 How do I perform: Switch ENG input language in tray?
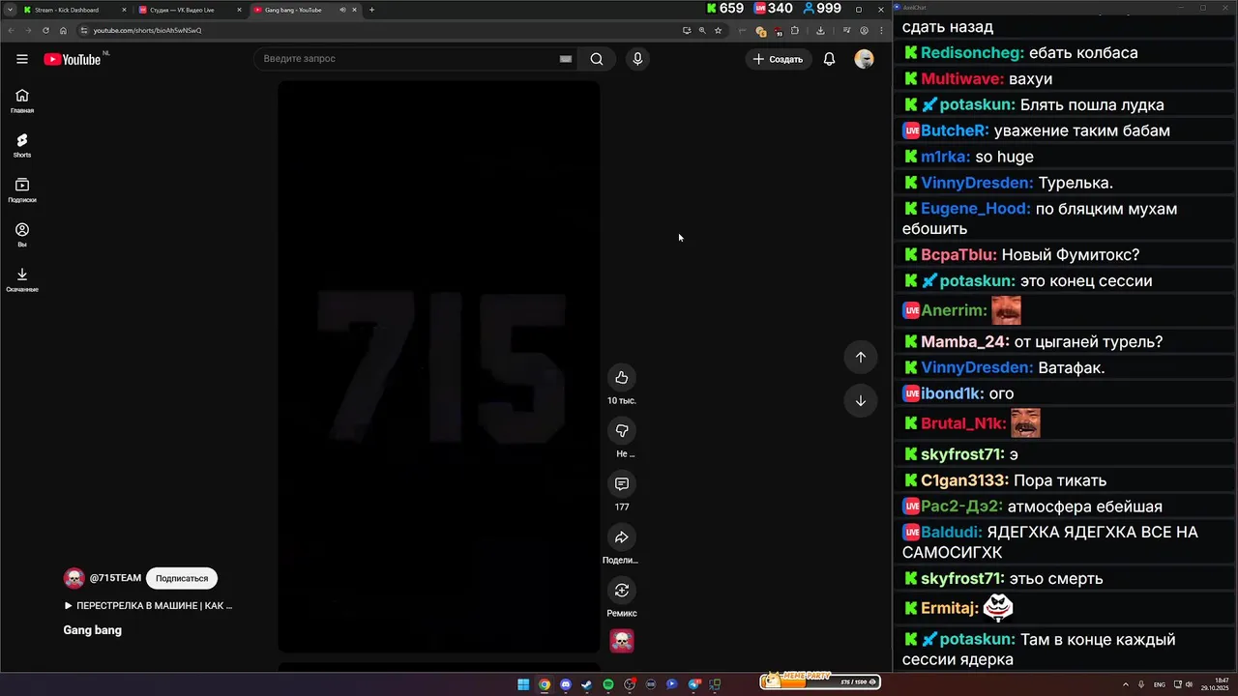(x=1160, y=684)
